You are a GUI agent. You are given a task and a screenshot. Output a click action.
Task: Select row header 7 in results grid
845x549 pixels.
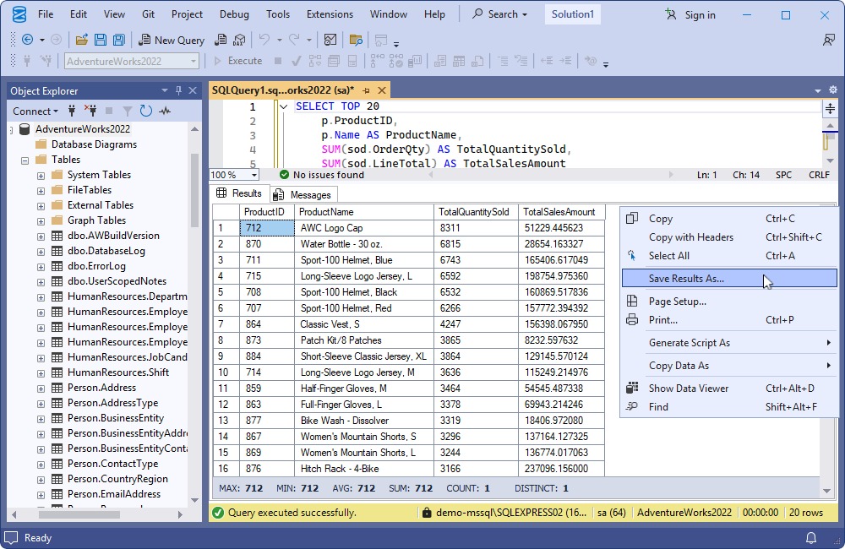tap(226, 324)
